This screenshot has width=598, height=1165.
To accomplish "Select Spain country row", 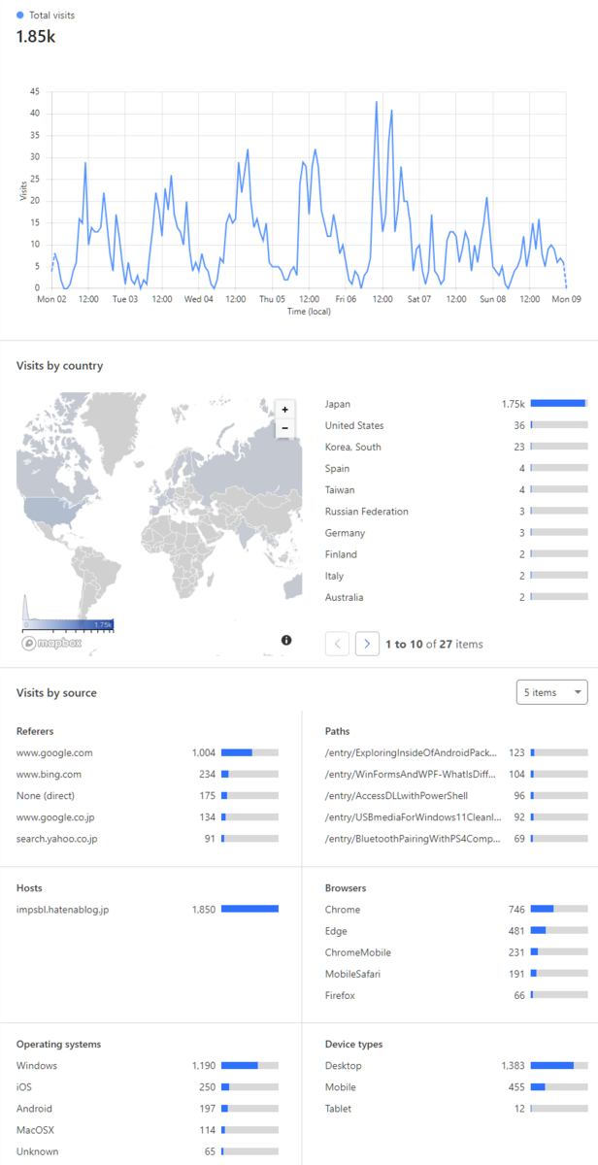I will coord(456,468).
